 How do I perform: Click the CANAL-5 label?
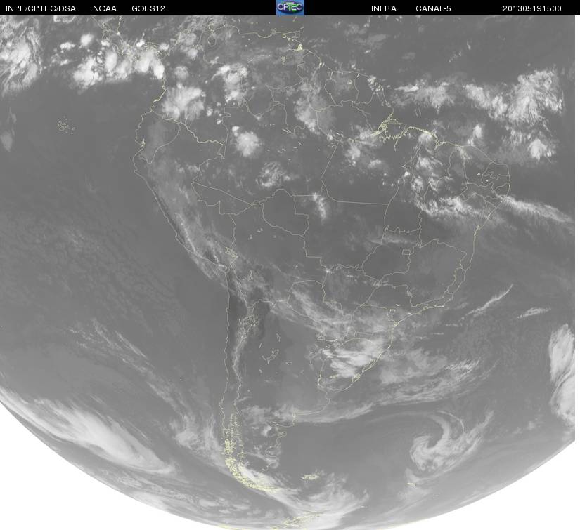433,8
